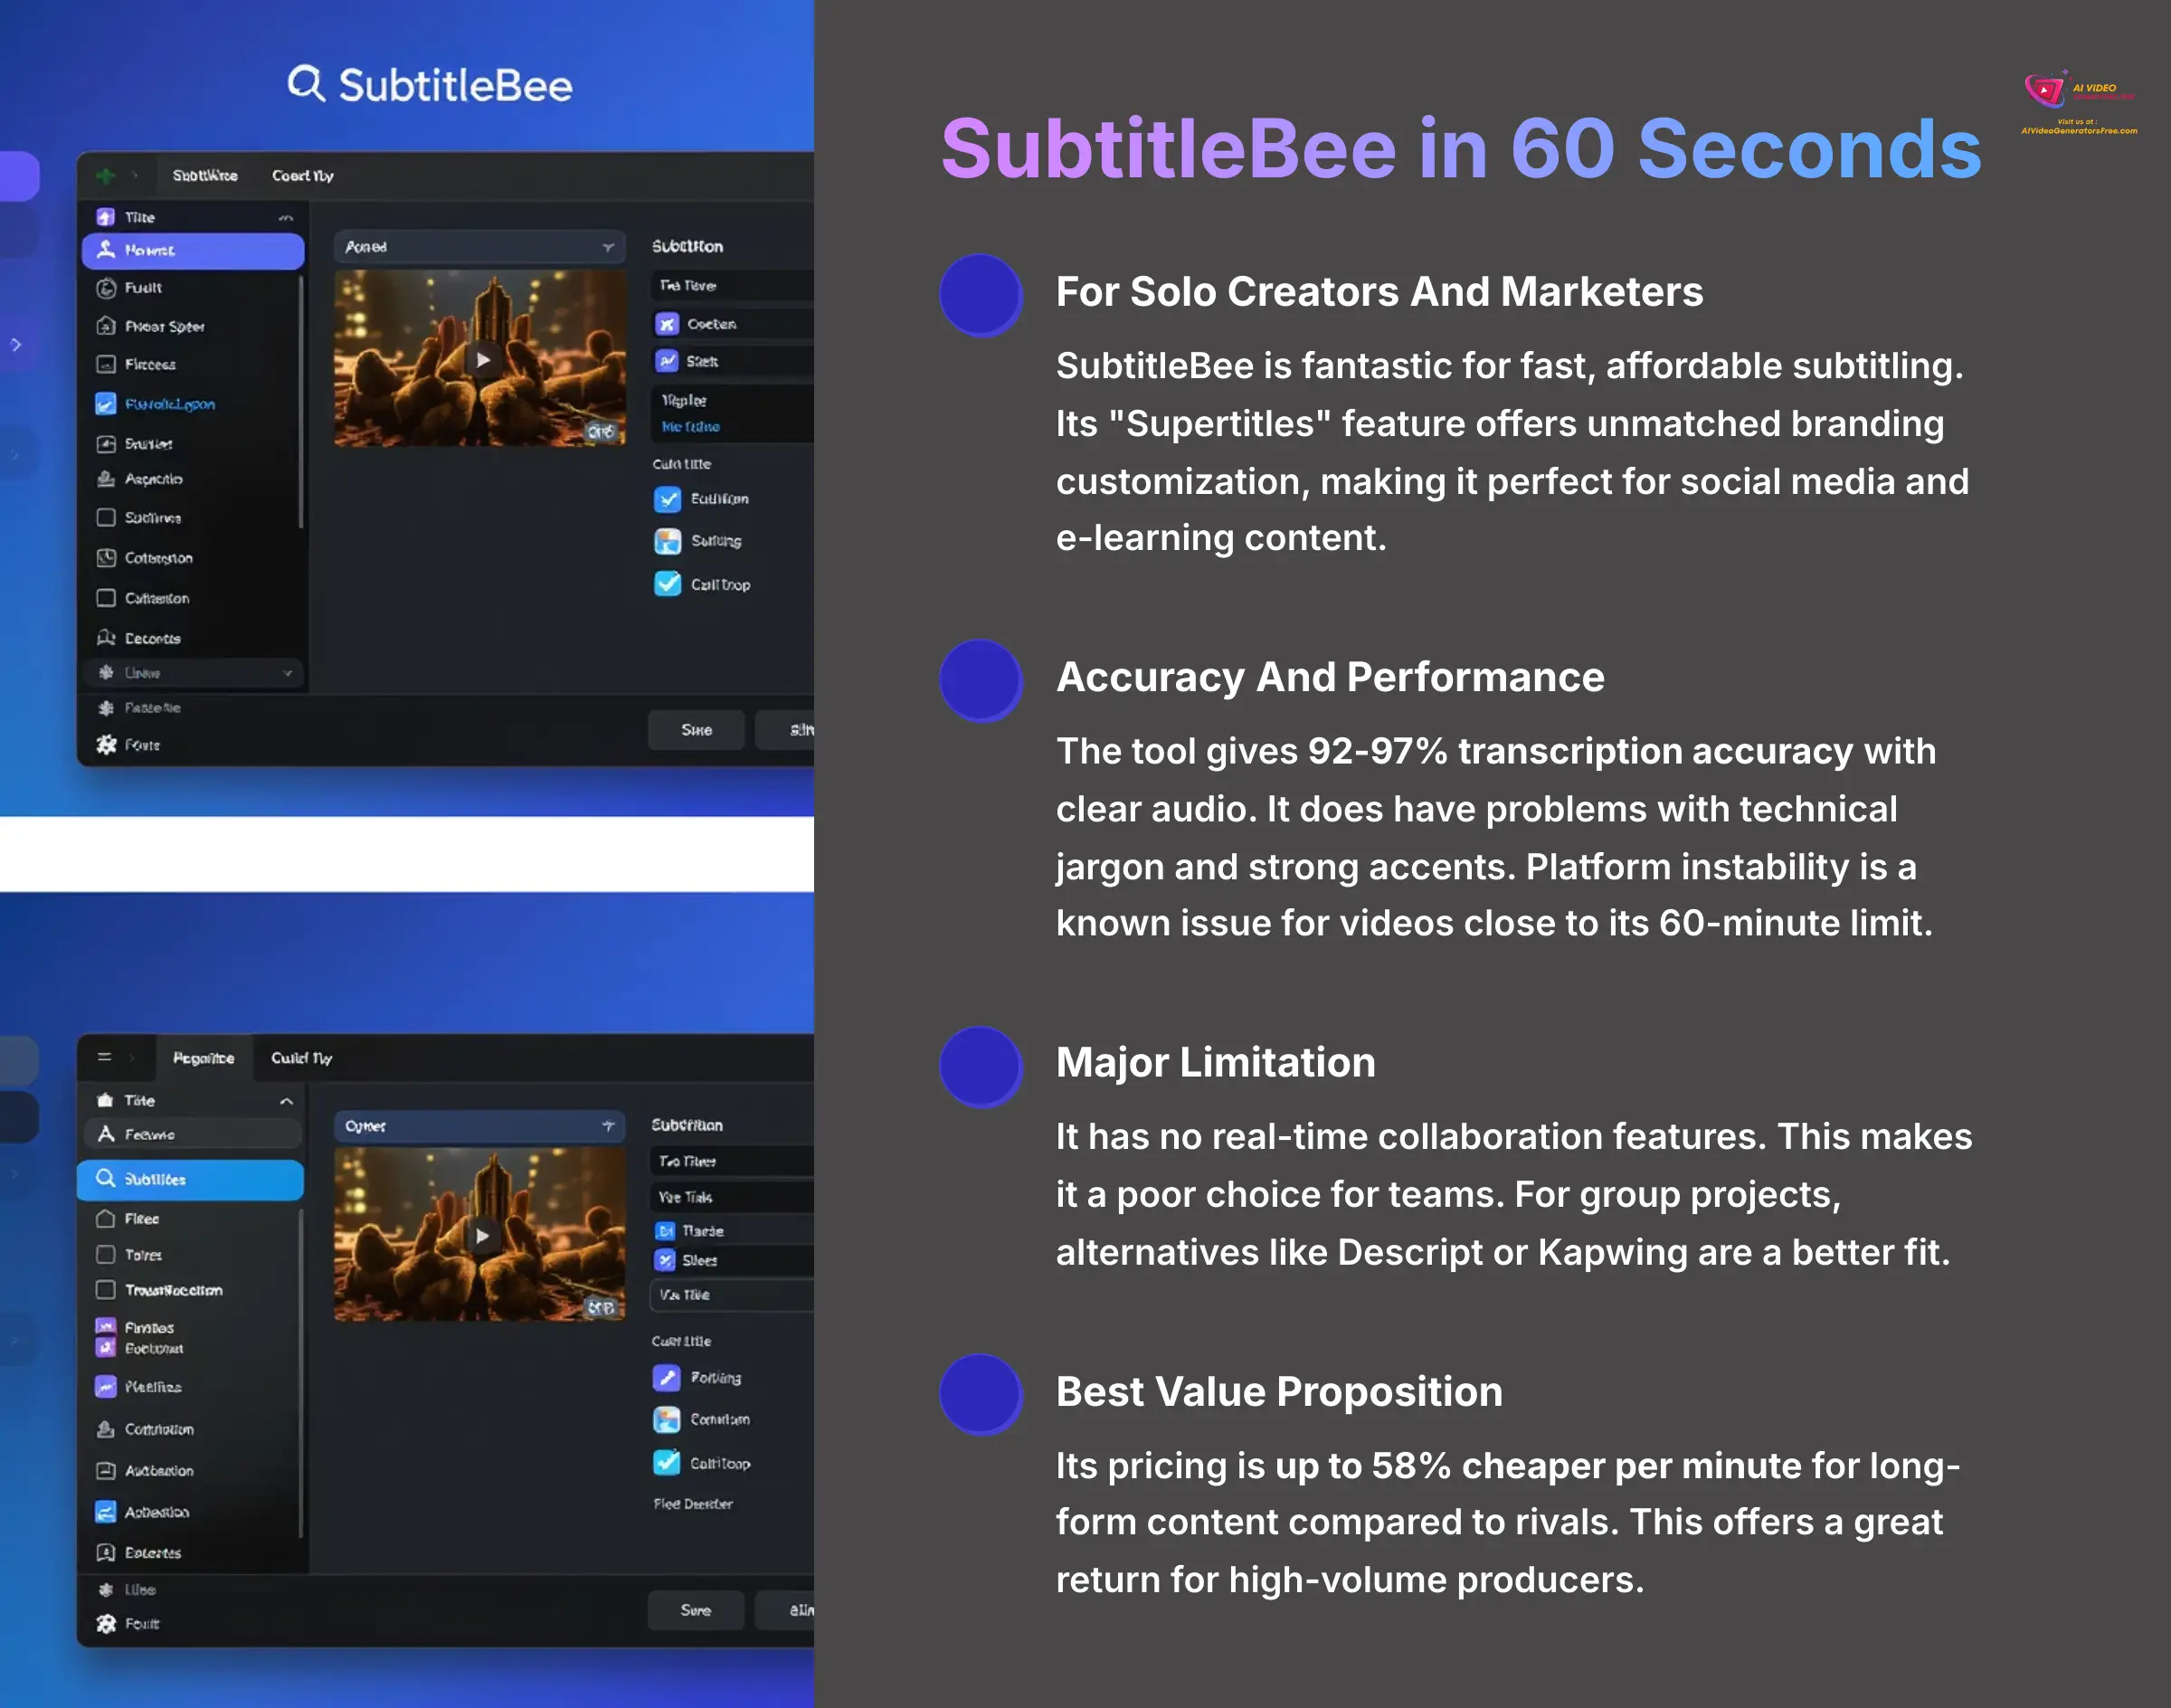The image size is (2171, 1708).
Task: Select the Firee house icon
Action: [105, 1219]
